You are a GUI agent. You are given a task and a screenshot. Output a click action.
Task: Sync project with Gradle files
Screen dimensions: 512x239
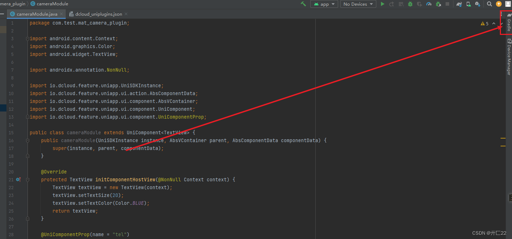tap(459, 4)
